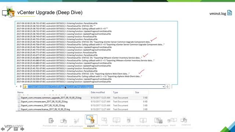Select Export_com.vmware.common_upgrade_2017_09_10_00_25.log

51,98
